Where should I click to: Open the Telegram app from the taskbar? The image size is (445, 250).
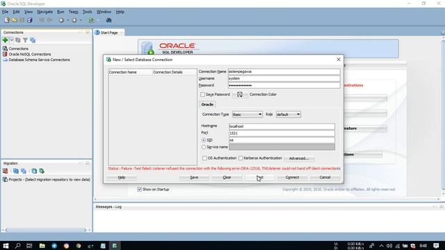[54, 246]
